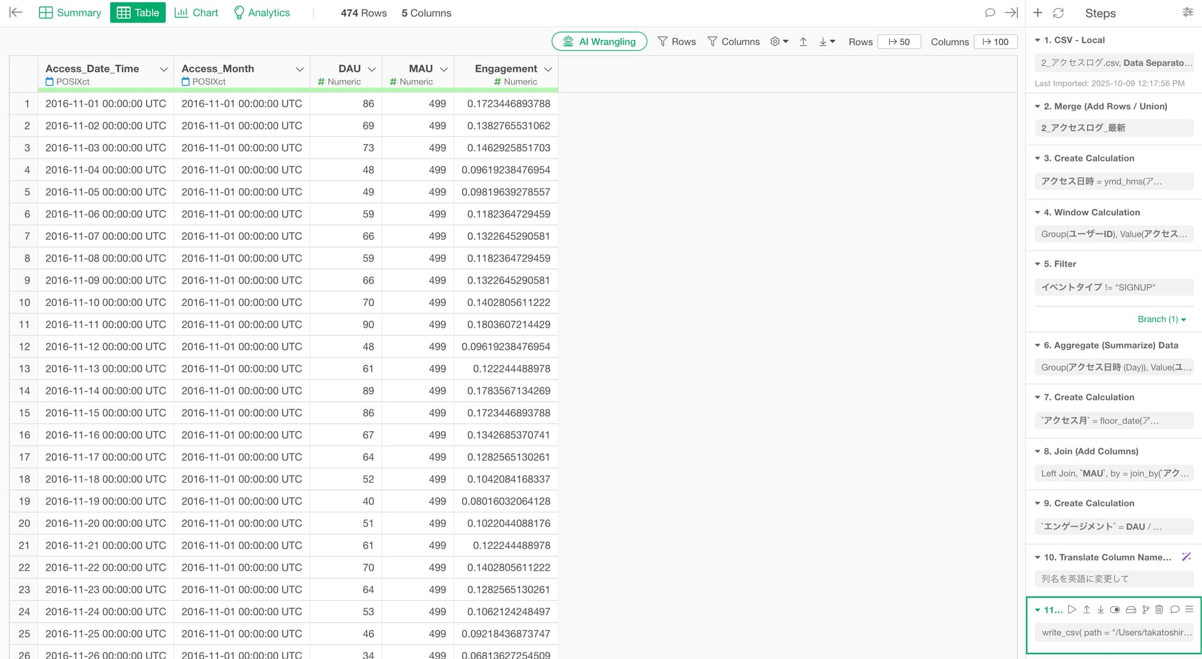Expand the Branch (1) dropdown
Viewport: 1202px width, 659px height.
coord(1161,319)
